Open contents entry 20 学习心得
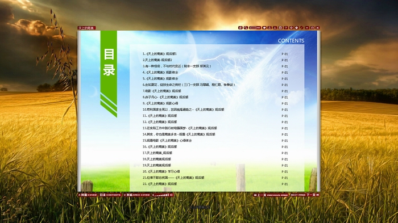This screenshot has width=398, height=223. (x=161, y=171)
